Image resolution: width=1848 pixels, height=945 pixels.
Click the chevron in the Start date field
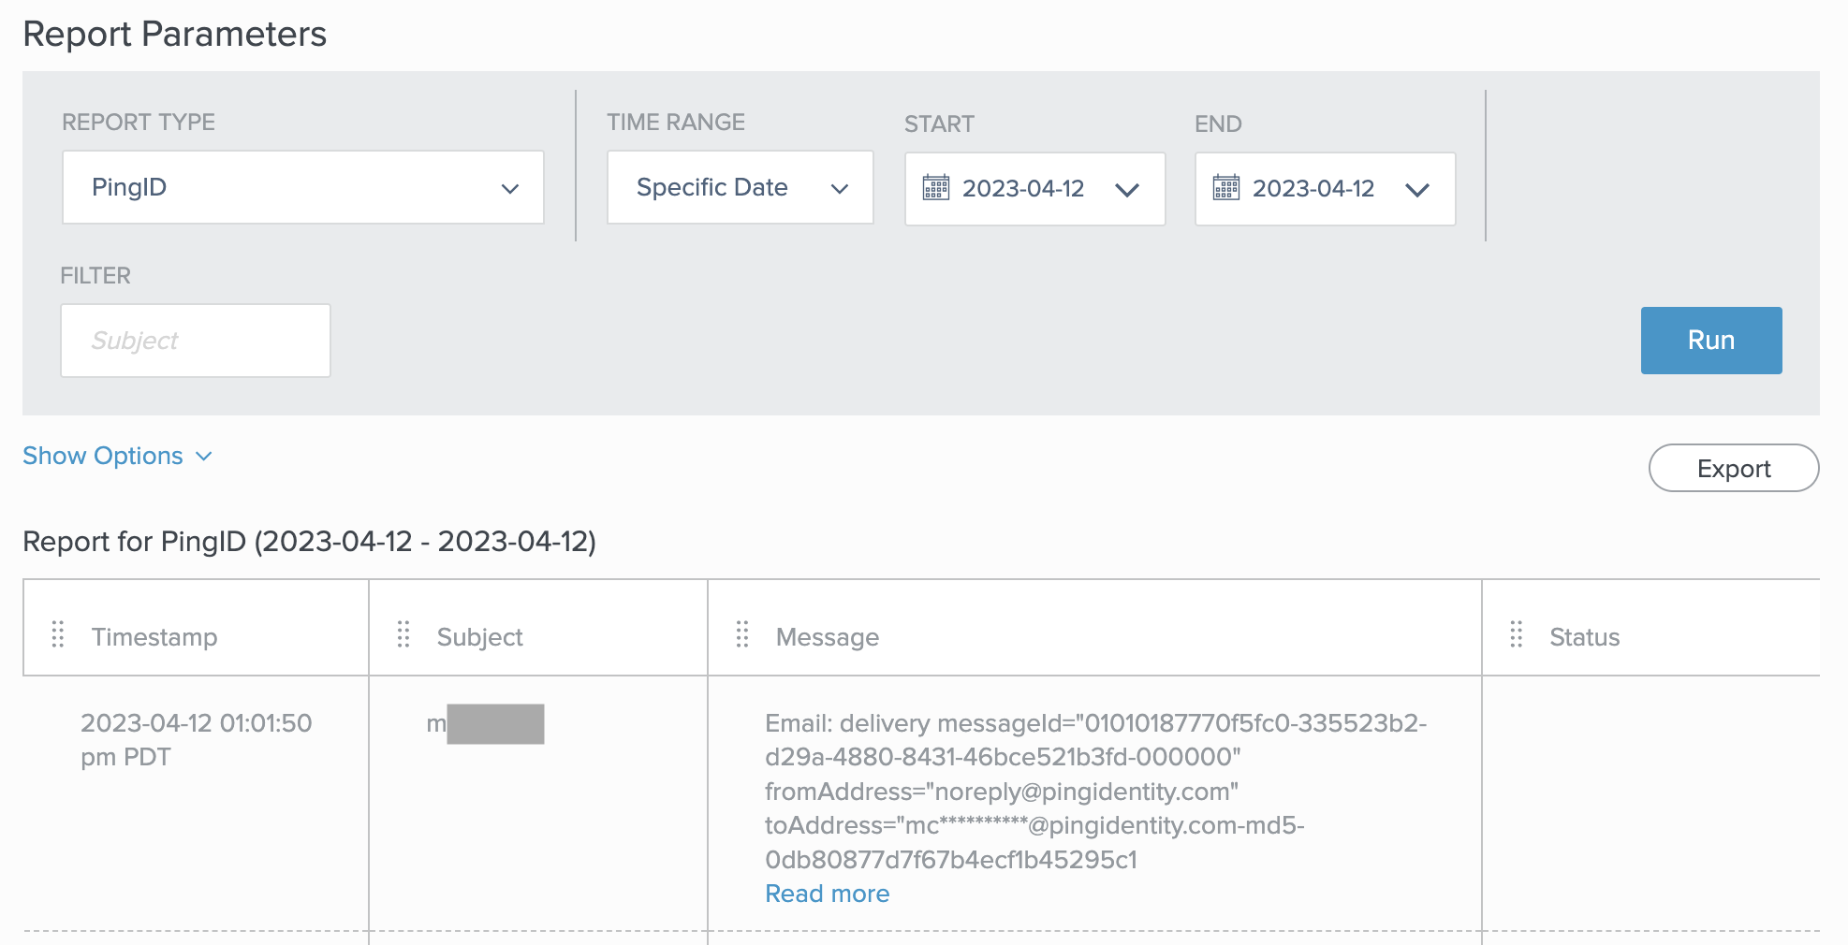(x=1127, y=190)
